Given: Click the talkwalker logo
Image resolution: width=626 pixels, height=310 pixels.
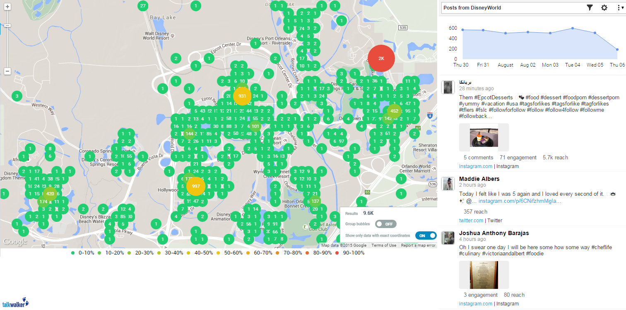Looking at the screenshot, I should (x=16, y=303).
